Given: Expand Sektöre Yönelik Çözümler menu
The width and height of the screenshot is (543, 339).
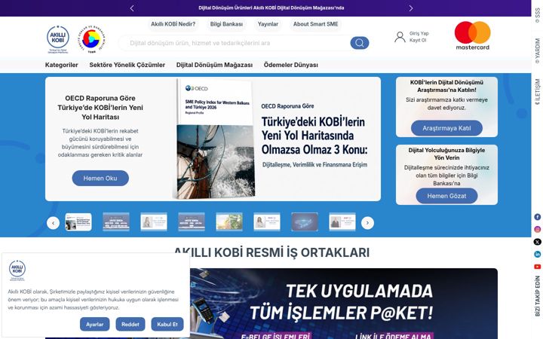Looking at the screenshot, I should [127, 65].
